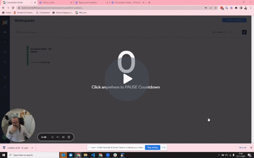This screenshot has width=254, height=158.
Task: Open the SIM_Lock bookmark
Action: 81,13
